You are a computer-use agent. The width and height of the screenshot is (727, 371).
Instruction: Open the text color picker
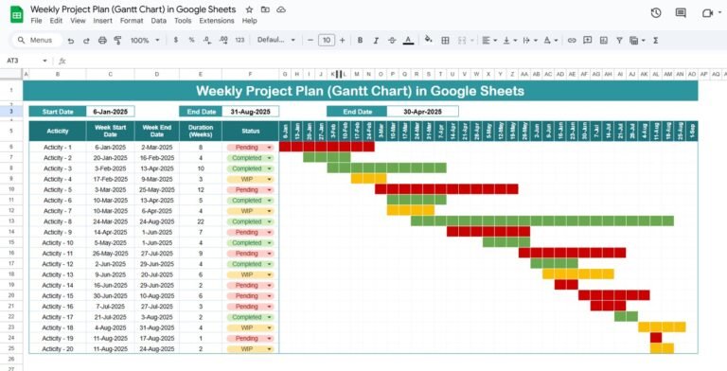click(x=408, y=41)
